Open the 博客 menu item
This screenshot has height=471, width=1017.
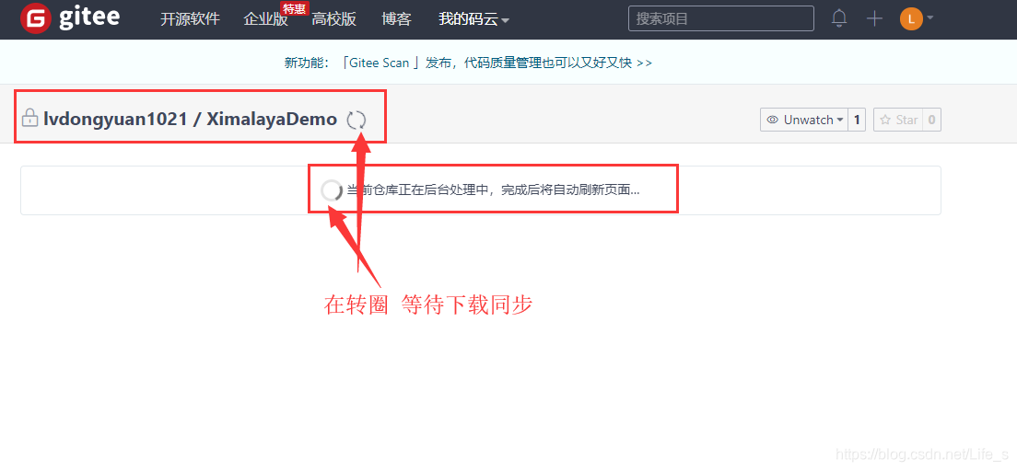[x=396, y=18]
